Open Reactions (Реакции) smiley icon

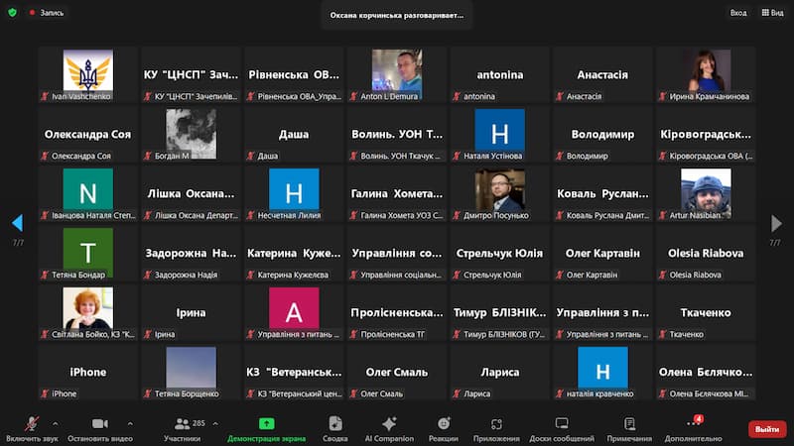[x=444, y=423]
